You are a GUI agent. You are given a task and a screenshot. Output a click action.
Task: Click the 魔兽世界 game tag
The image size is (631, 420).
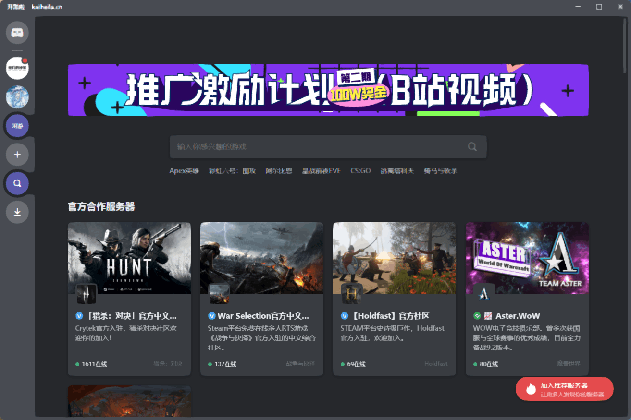coord(569,364)
